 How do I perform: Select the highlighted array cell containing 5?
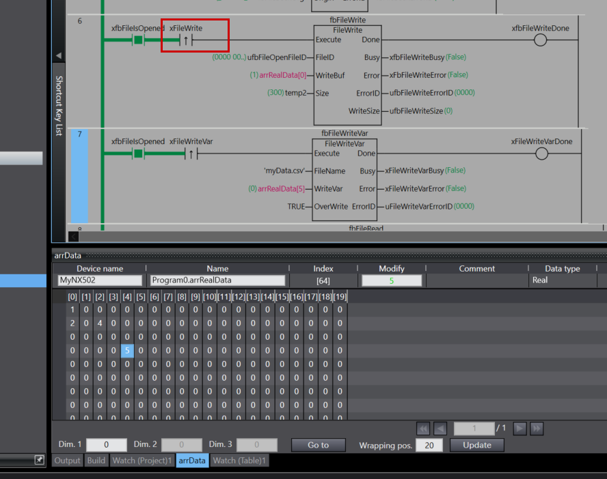[127, 351]
